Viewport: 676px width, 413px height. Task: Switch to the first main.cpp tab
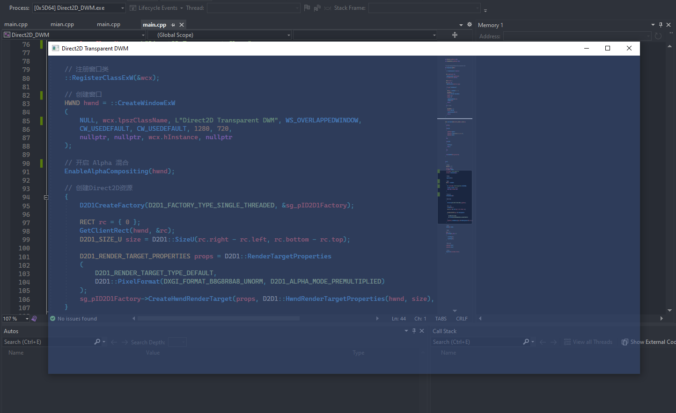coord(16,24)
